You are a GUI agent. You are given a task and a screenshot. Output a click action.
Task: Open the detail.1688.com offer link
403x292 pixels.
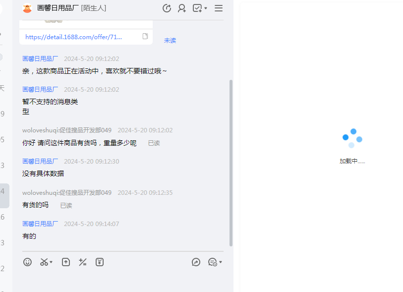click(x=73, y=37)
